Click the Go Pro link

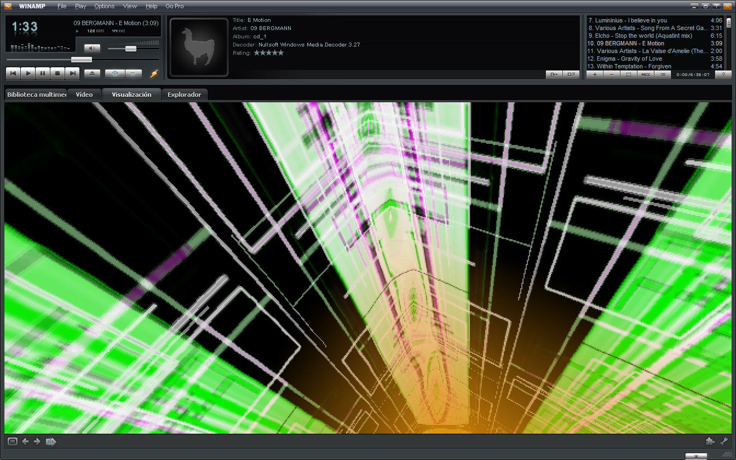click(175, 6)
